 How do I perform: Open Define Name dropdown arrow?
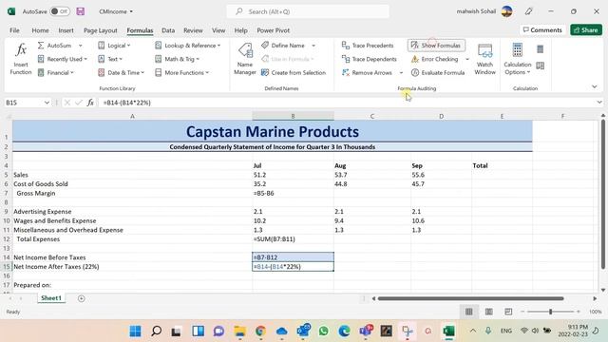pos(313,46)
